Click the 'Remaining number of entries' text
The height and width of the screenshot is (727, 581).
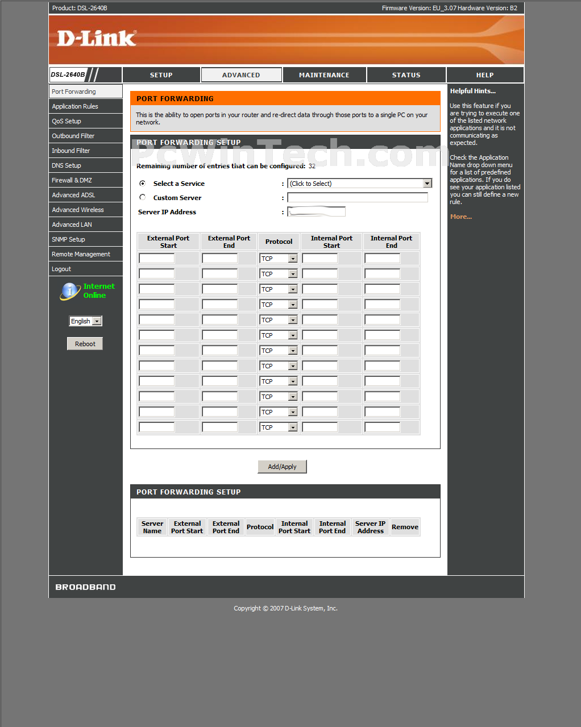(x=226, y=166)
